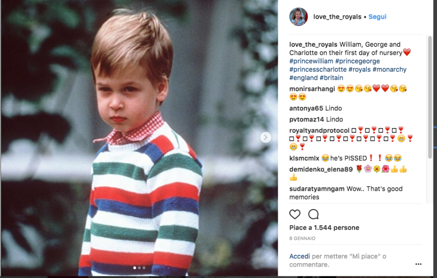Open #britain hashtag
The height and width of the screenshot is (278, 437).
pos(331,78)
